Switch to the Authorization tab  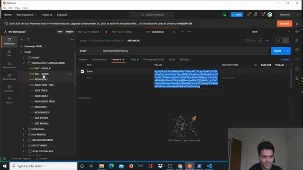[99, 59]
